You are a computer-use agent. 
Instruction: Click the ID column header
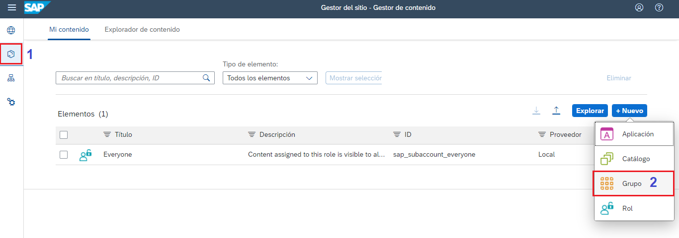coord(408,134)
